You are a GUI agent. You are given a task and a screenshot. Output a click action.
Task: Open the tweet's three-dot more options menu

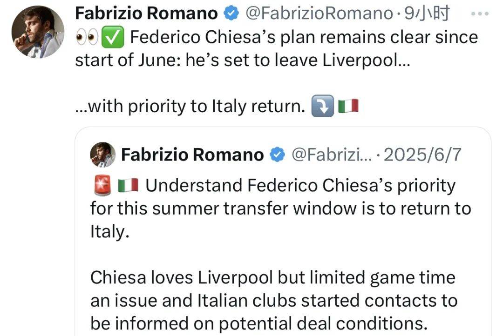[x=479, y=14]
